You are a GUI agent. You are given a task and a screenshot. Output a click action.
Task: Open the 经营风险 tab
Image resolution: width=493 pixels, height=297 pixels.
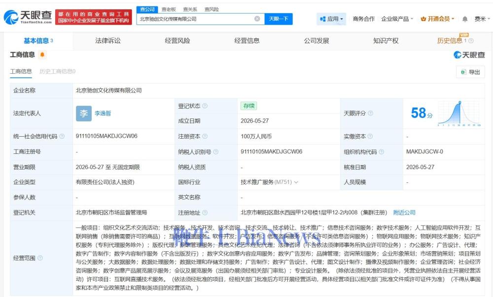(x=177, y=41)
